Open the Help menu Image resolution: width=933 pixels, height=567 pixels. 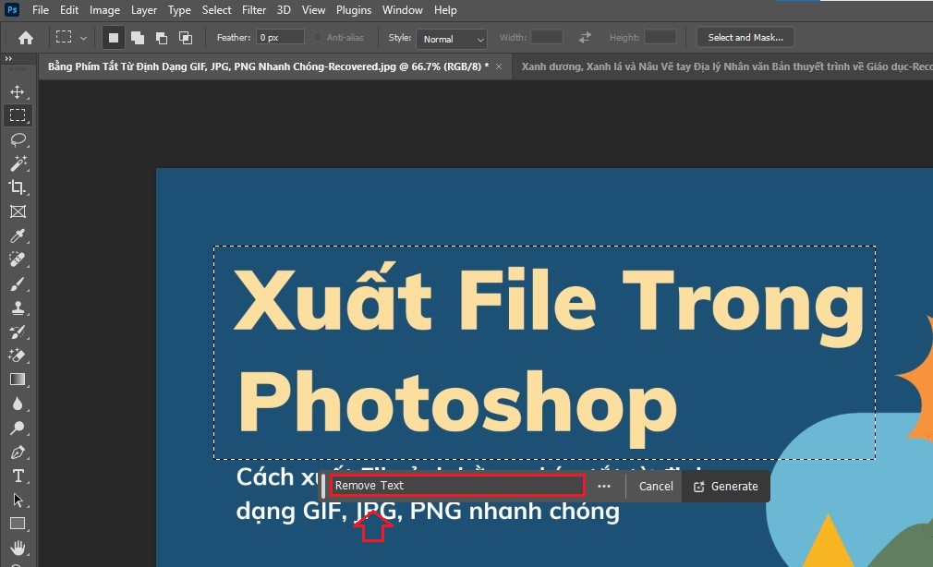click(x=445, y=10)
